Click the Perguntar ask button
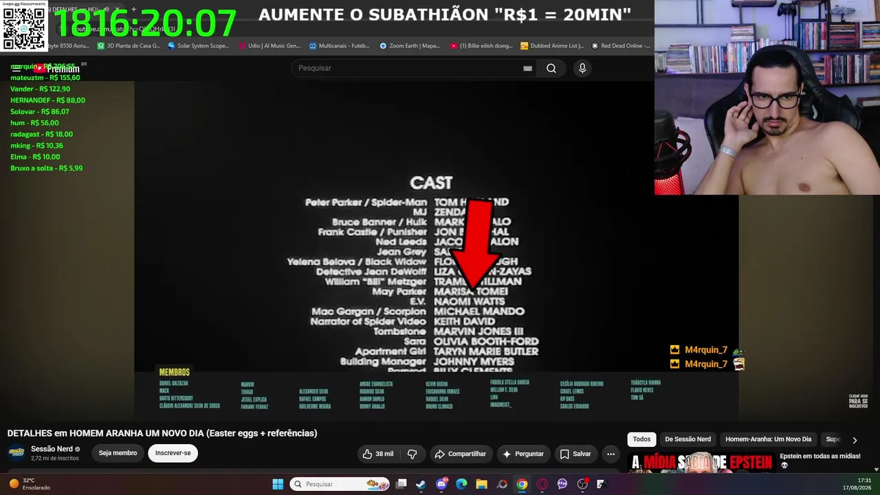880x495 pixels. point(522,454)
